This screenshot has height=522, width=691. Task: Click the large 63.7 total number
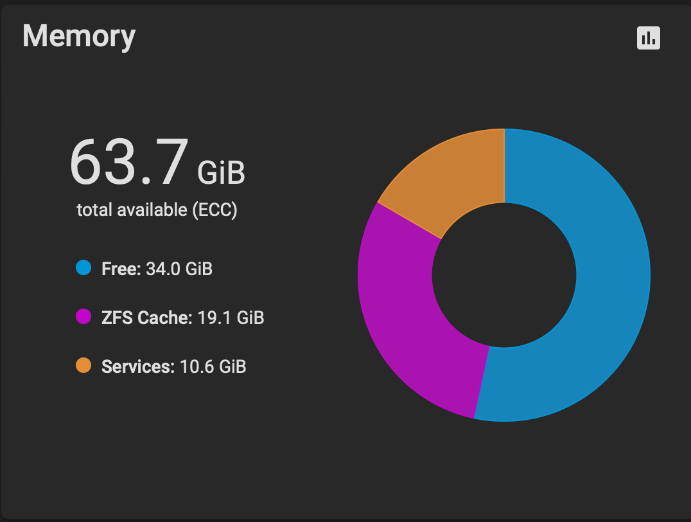coord(129,161)
